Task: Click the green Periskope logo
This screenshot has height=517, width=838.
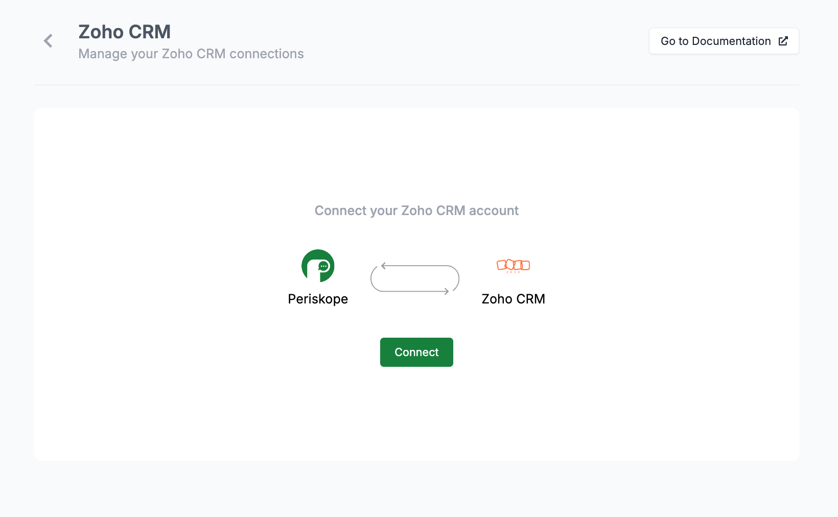Action: [x=318, y=266]
